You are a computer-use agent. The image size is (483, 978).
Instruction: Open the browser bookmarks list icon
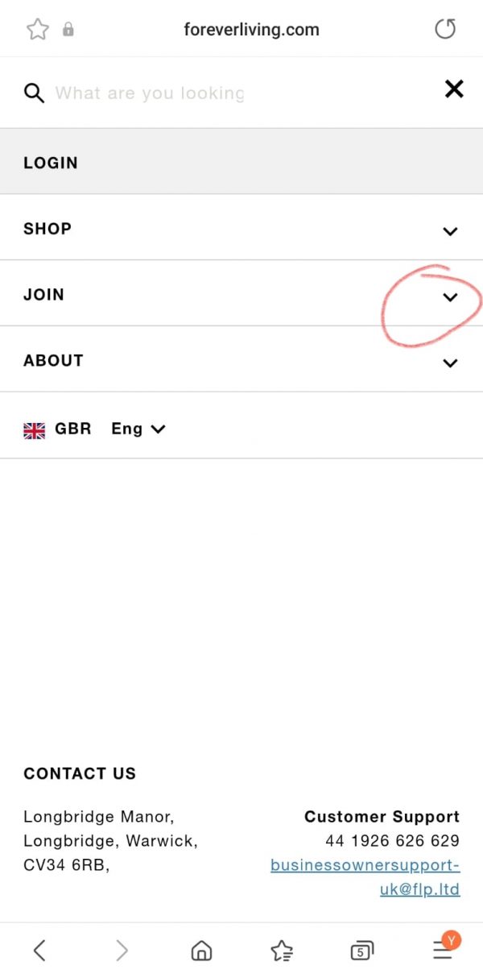coord(282,951)
